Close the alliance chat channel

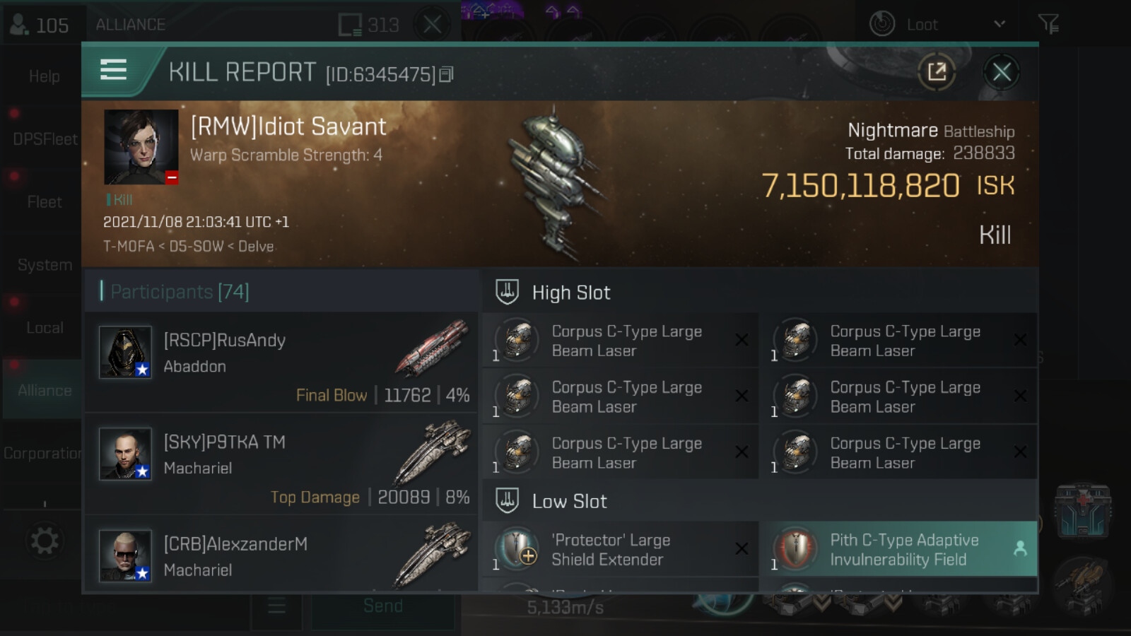point(433,25)
